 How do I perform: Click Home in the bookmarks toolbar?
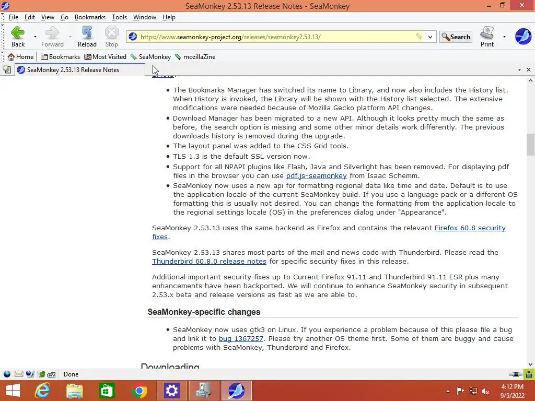[21, 57]
